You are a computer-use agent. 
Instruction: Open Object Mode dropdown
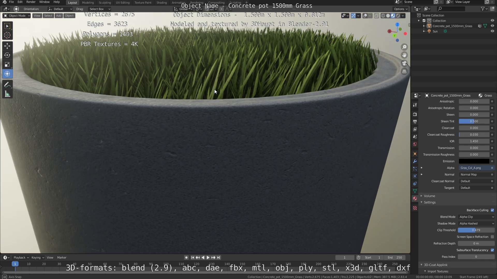[x=17, y=16]
